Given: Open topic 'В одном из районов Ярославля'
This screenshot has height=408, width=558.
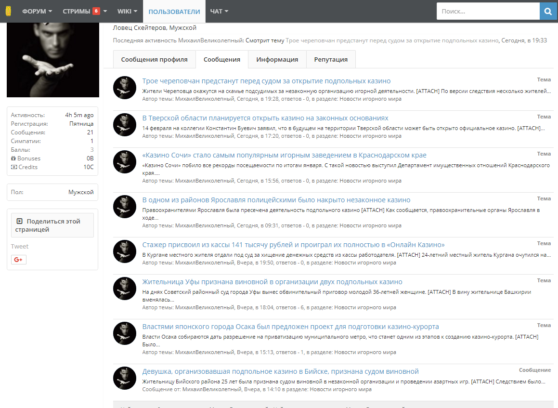Looking at the screenshot, I should 276,200.
